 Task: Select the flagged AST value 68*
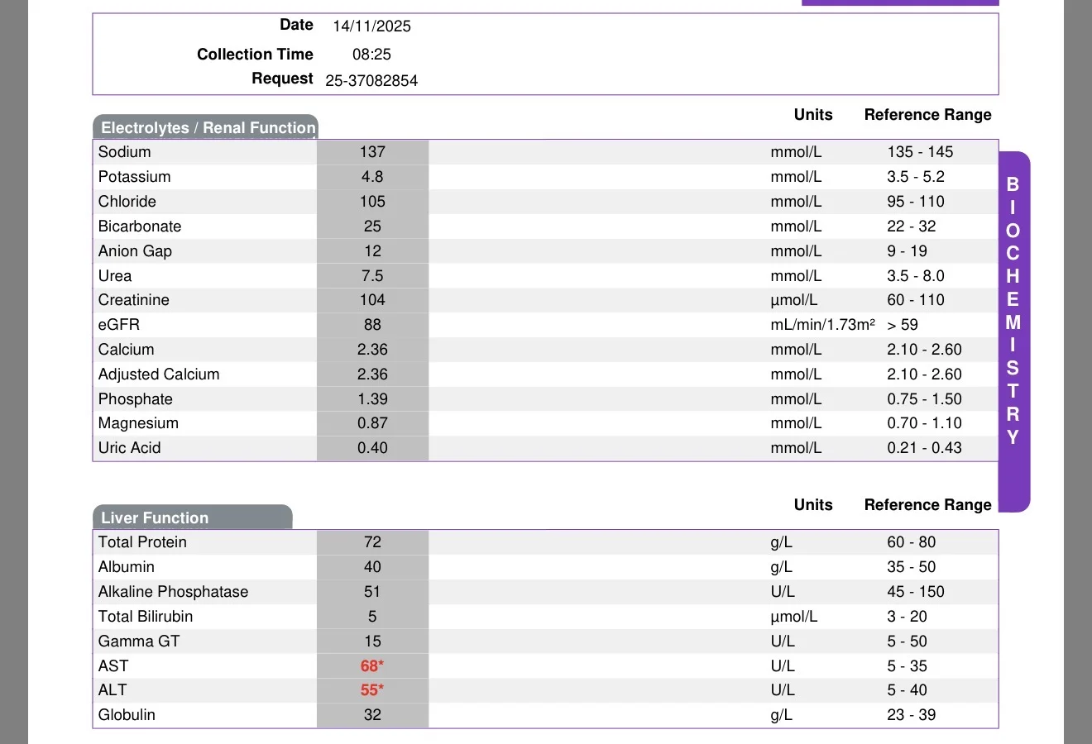pos(372,666)
